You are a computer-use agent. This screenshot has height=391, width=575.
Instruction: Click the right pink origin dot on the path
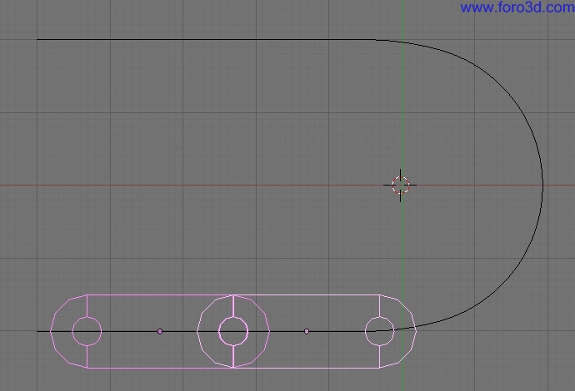pos(307,331)
